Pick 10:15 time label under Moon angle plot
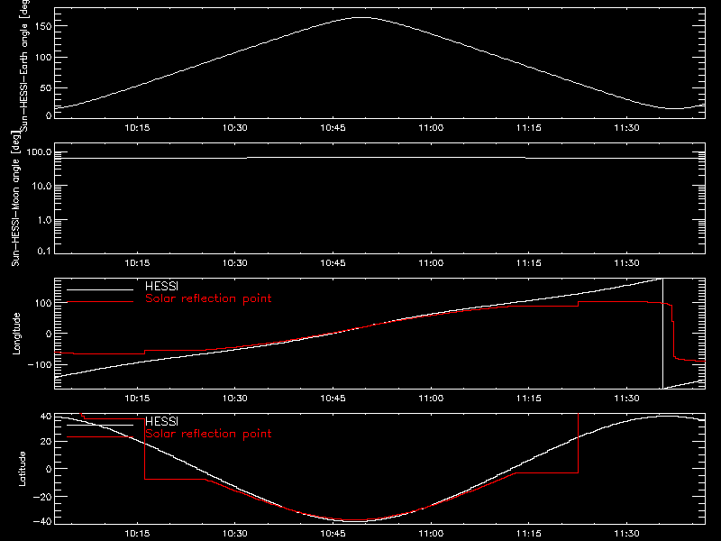The image size is (721, 541). tap(137, 262)
